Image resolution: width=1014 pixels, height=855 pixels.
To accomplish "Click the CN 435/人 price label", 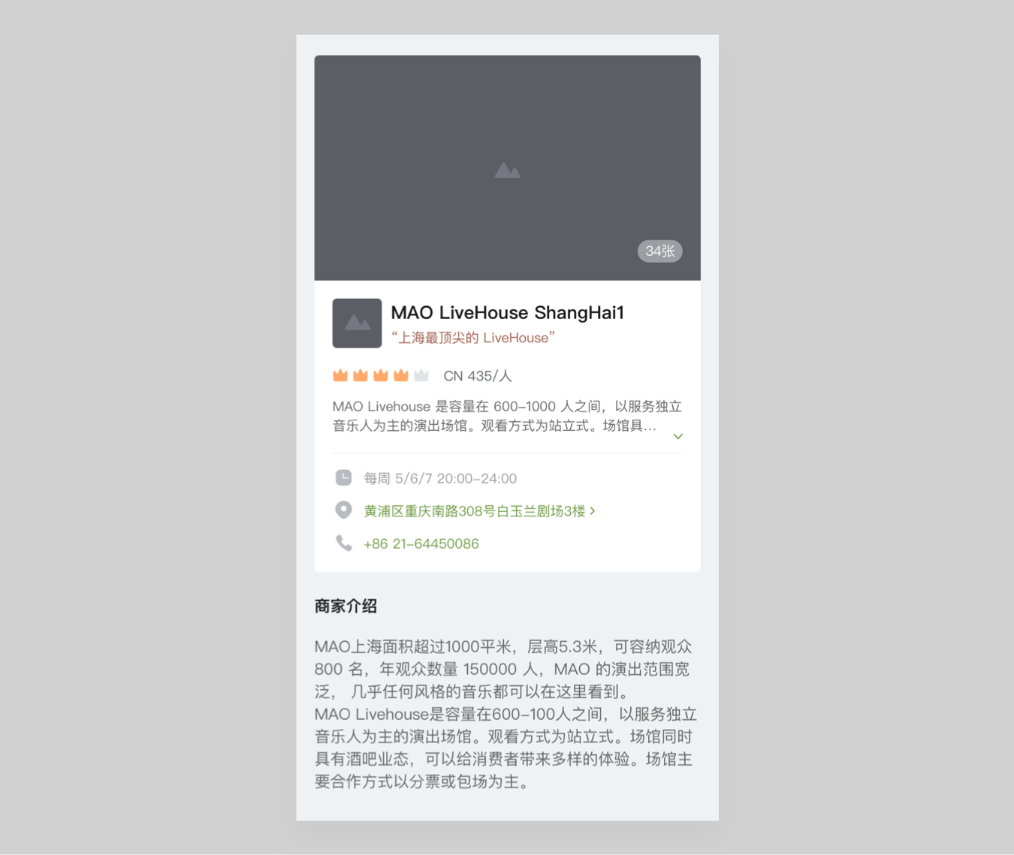I will (478, 375).
